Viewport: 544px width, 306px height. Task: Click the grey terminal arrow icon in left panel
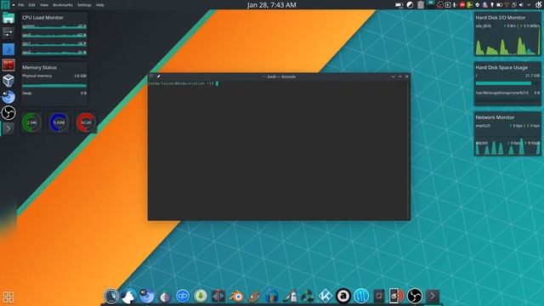point(8,128)
